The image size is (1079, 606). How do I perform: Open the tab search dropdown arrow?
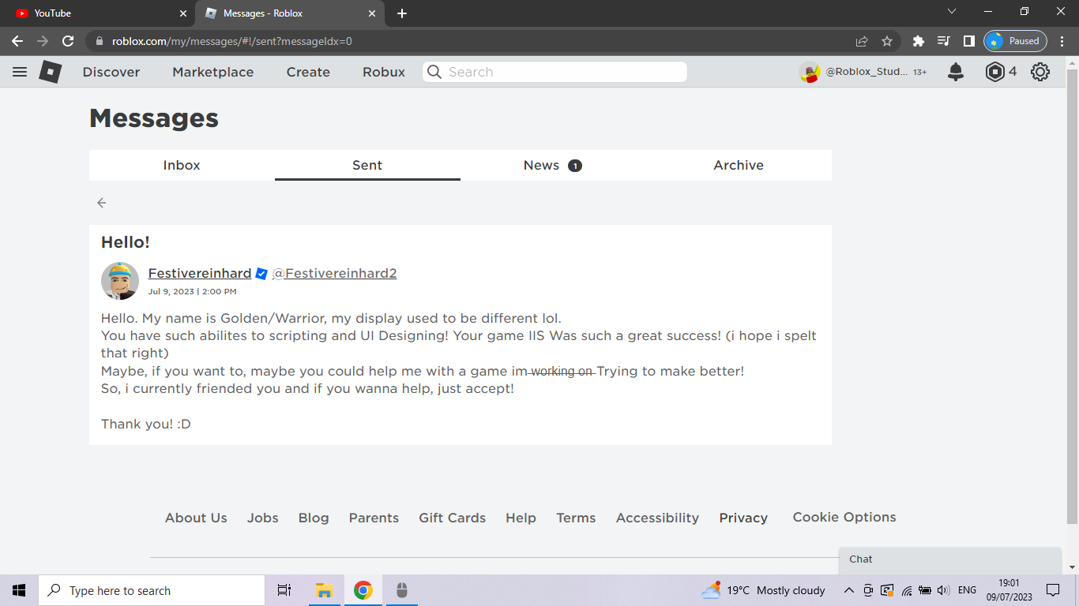point(952,12)
